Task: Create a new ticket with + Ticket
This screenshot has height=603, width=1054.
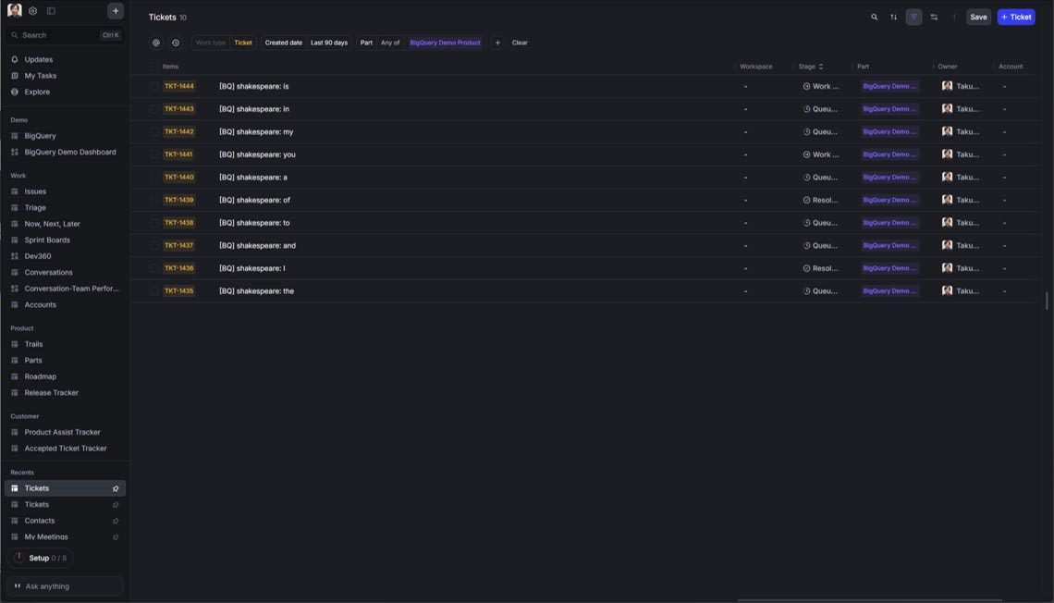Action: tap(1016, 17)
